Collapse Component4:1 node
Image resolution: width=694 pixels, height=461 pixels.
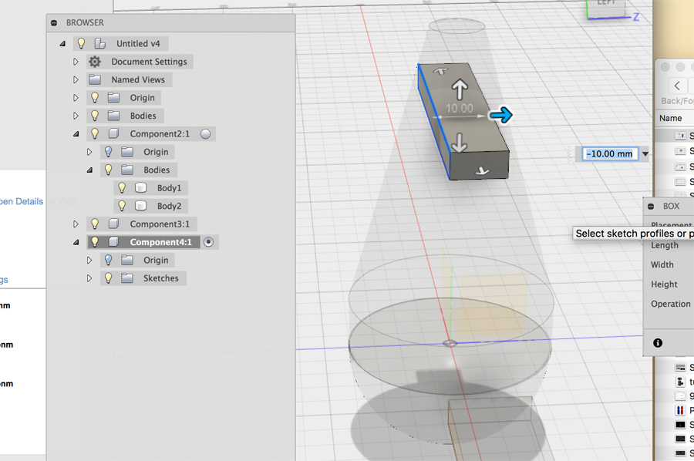coord(76,242)
